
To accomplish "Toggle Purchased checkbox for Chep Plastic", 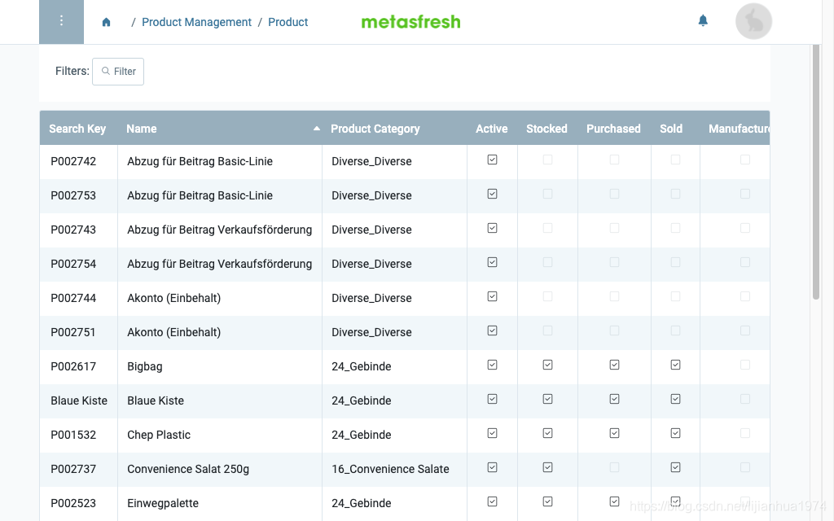I will click(614, 433).
